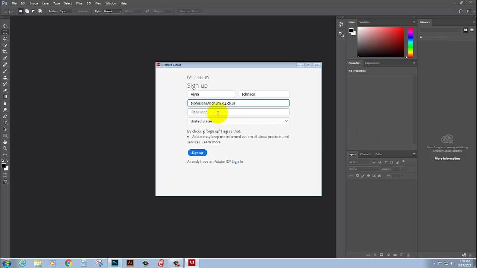
Task: Click Add to selection mode icon
Action: point(27,11)
